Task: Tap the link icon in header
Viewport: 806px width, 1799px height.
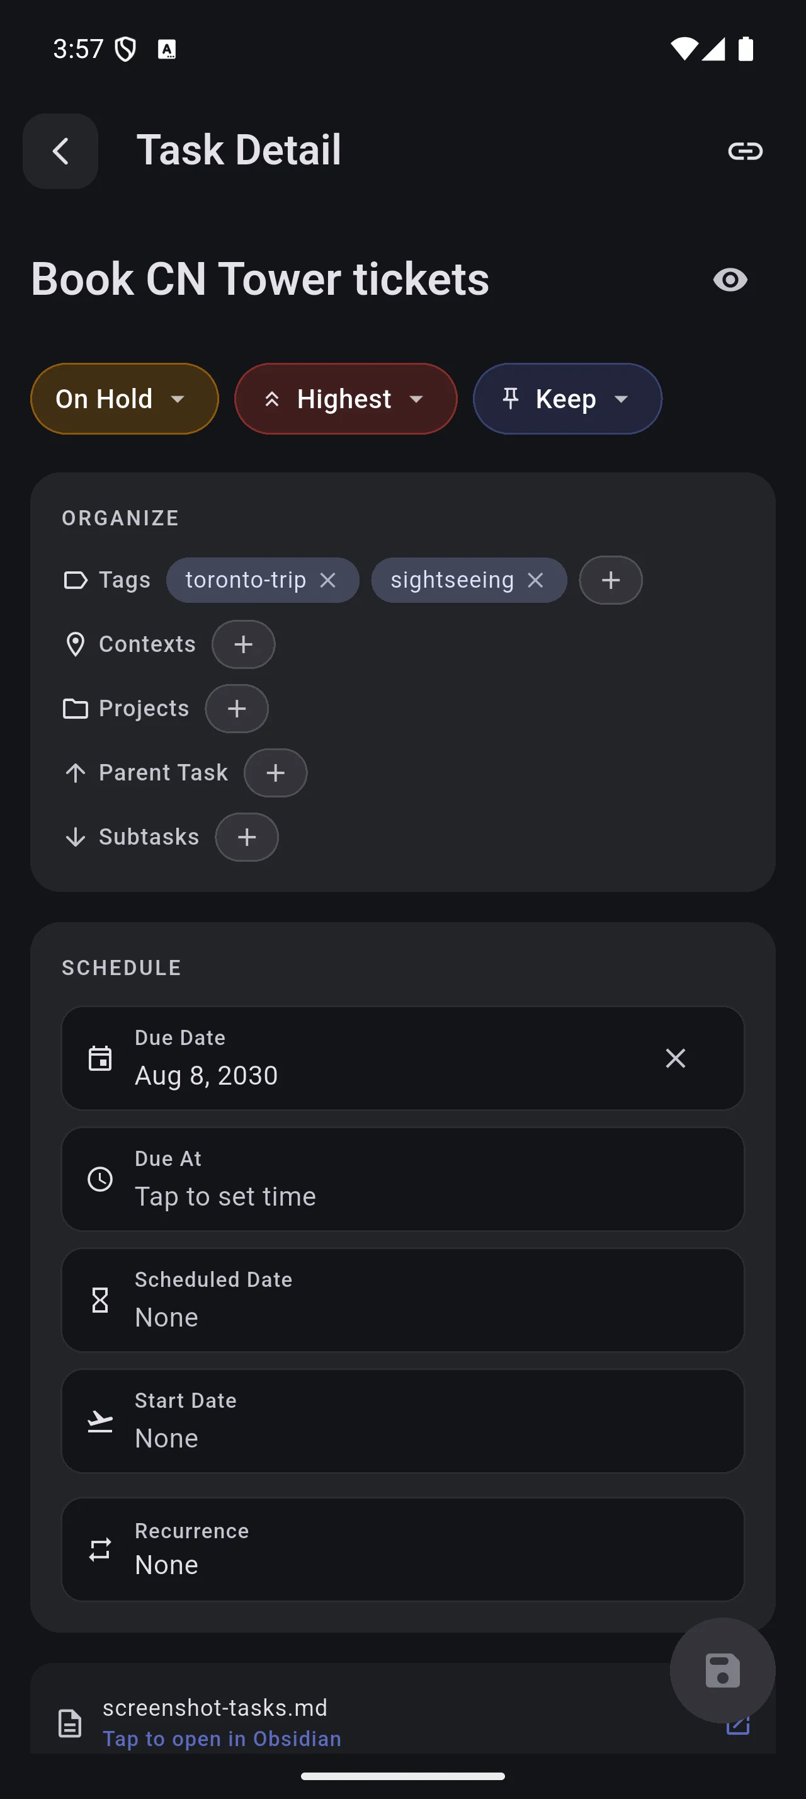Action: click(x=744, y=151)
